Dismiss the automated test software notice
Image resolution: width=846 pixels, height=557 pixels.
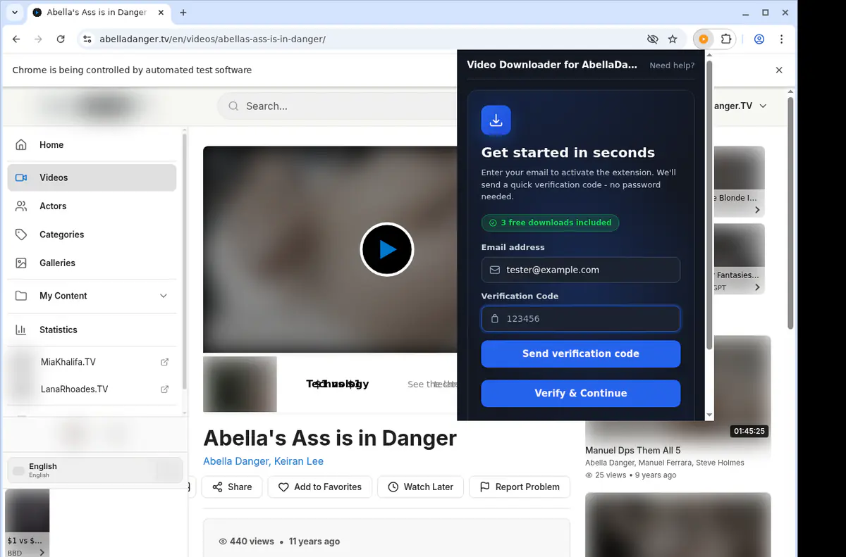pyautogui.click(x=779, y=70)
